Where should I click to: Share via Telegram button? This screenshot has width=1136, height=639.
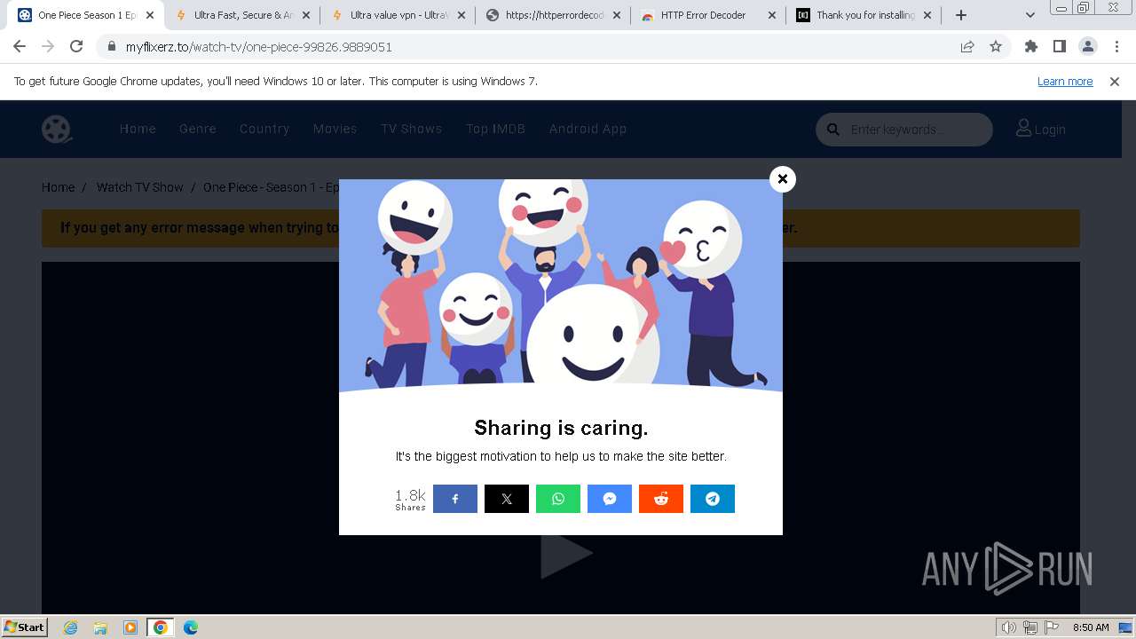tap(713, 499)
